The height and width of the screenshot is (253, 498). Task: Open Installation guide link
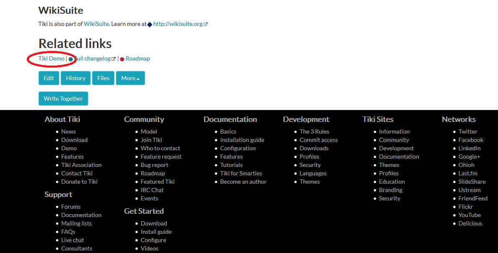[x=242, y=140]
